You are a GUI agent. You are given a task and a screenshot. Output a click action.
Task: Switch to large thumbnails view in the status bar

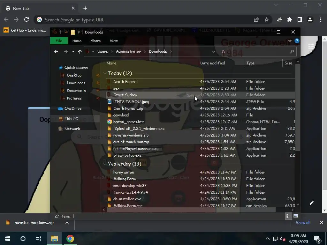[x=295, y=216]
